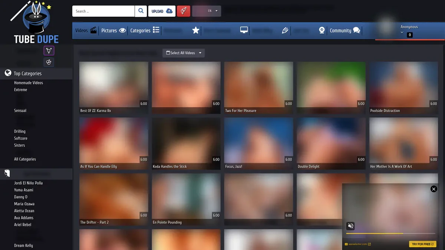Select Maria Ozawa in sidebar list
The image size is (445, 250).
pyautogui.click(x=24, y=204)
